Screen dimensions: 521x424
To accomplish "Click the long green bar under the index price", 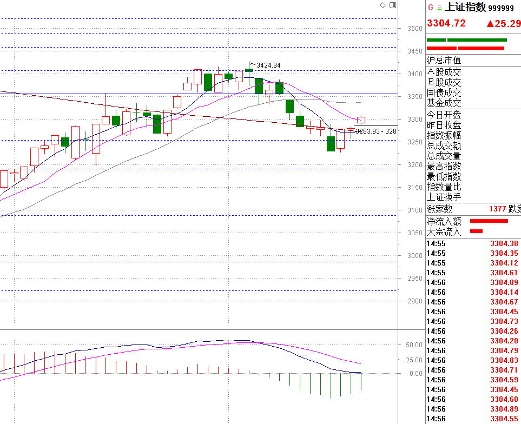I will click(x=477, y=40).
